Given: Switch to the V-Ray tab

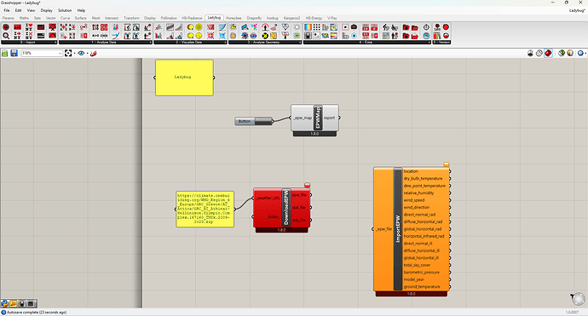Looking at the screenshot, I should pyautogui.click(x=331, y=18).
